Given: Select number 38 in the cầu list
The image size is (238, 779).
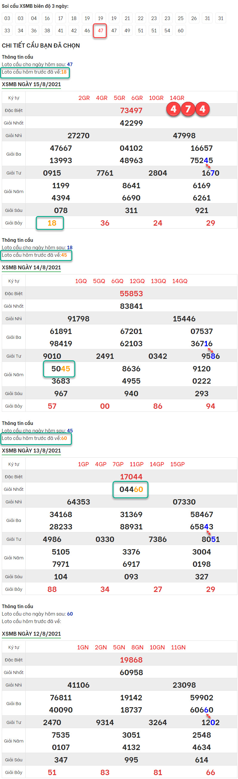Looking at the screenshot, I should point(47,31).
